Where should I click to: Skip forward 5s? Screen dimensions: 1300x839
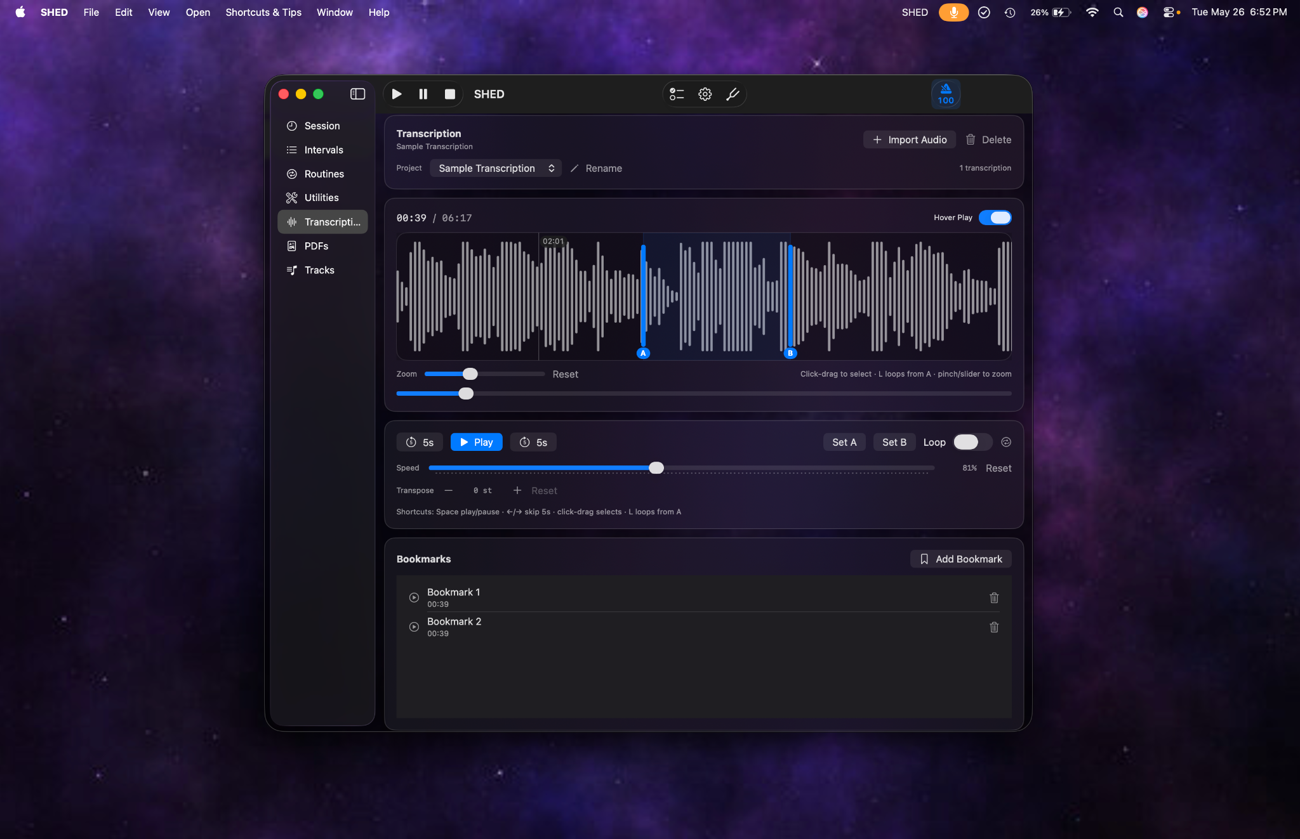pyautogui.click(x=533, y=442)
